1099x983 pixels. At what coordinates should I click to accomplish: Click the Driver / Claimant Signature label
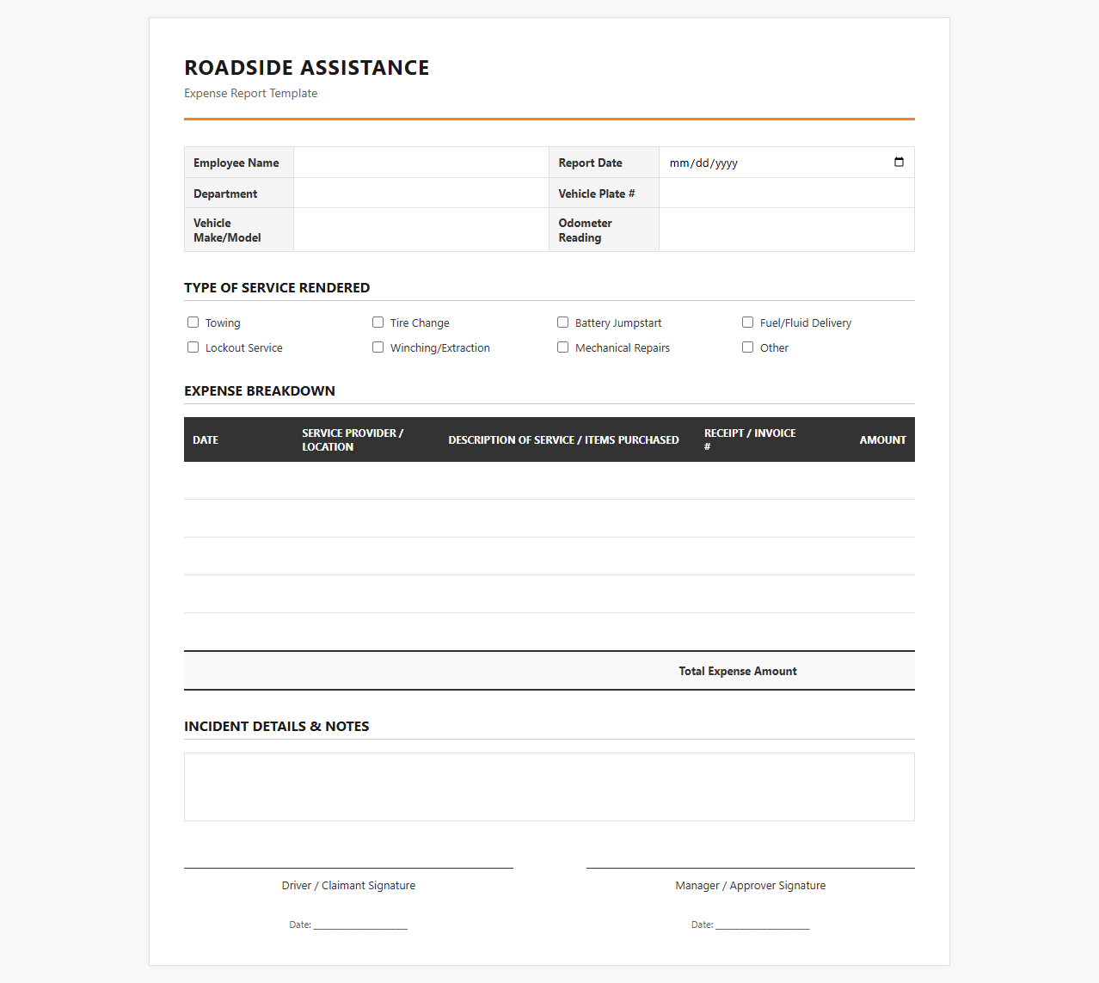pos(348,885)
